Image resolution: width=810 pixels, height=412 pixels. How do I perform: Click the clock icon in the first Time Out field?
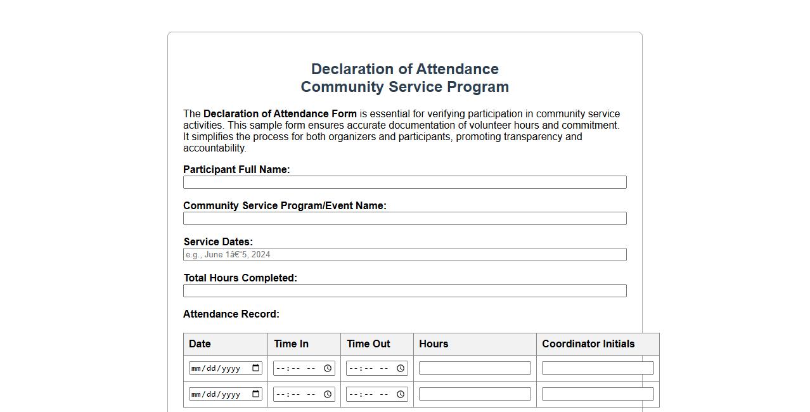pos(400,368)
